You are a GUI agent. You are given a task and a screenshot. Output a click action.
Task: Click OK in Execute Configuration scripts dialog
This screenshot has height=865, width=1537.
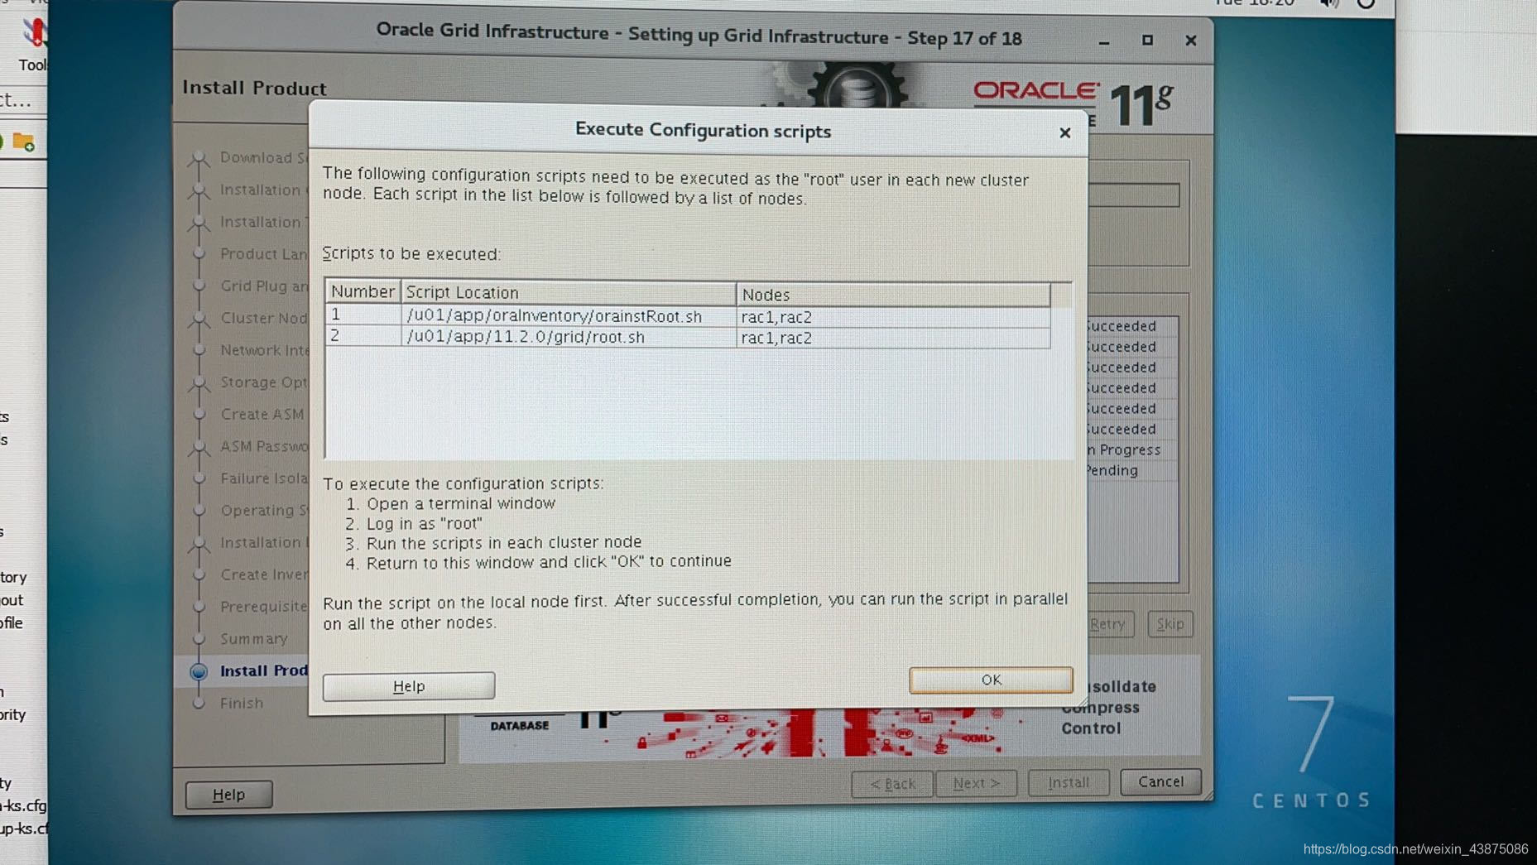pyautogui.click(x=991, y=680)
